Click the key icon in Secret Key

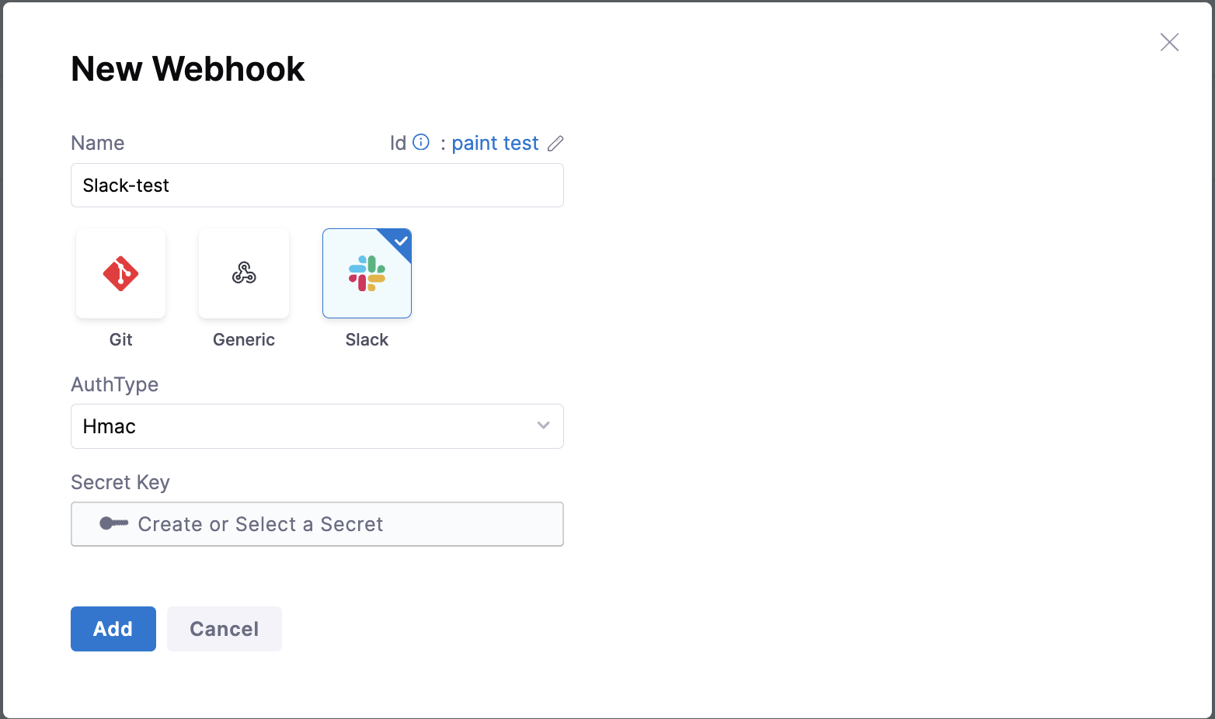pos(113,524)
